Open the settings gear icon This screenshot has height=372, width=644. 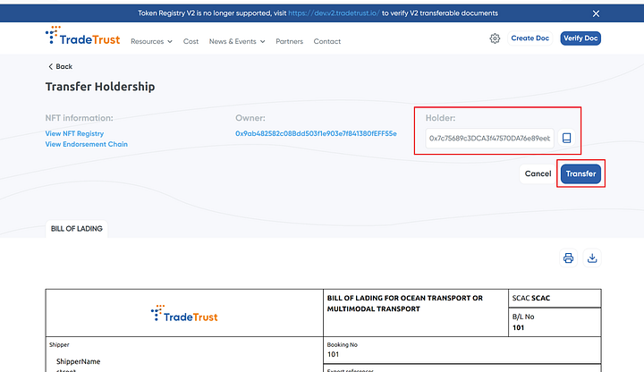(x=495, y=38)
